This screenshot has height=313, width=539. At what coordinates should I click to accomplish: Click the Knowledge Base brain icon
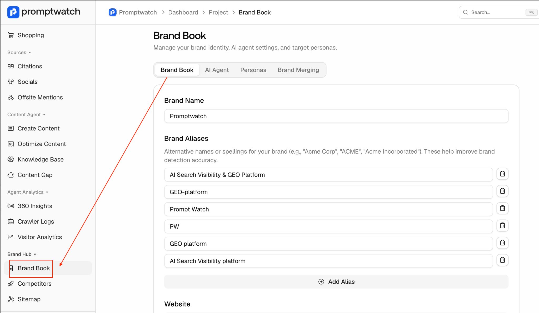(11, 159)
